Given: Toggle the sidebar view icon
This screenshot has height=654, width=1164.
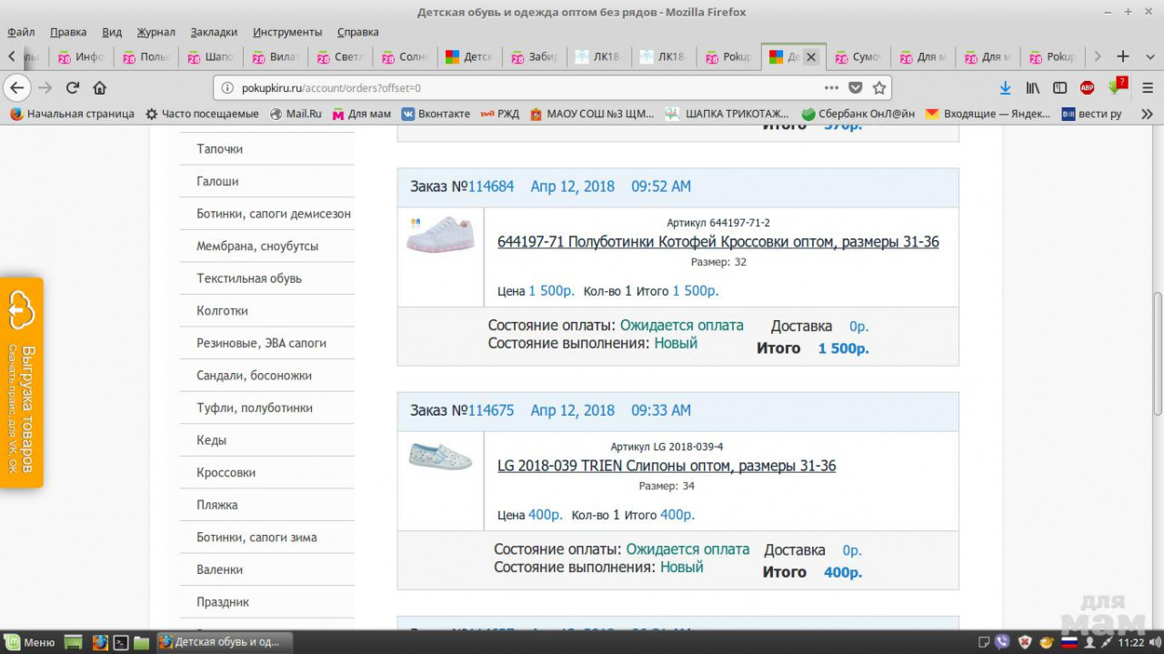Looking at the screenshot, I should [x=1059, y=88].
